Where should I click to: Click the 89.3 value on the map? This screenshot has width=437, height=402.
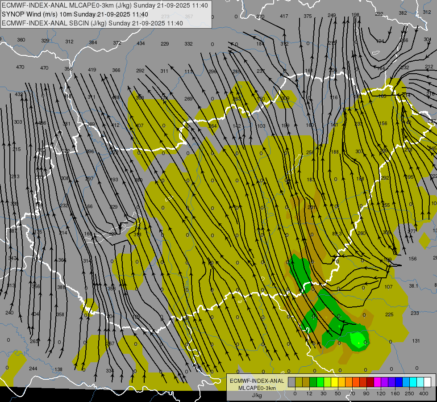click(337, 234)
